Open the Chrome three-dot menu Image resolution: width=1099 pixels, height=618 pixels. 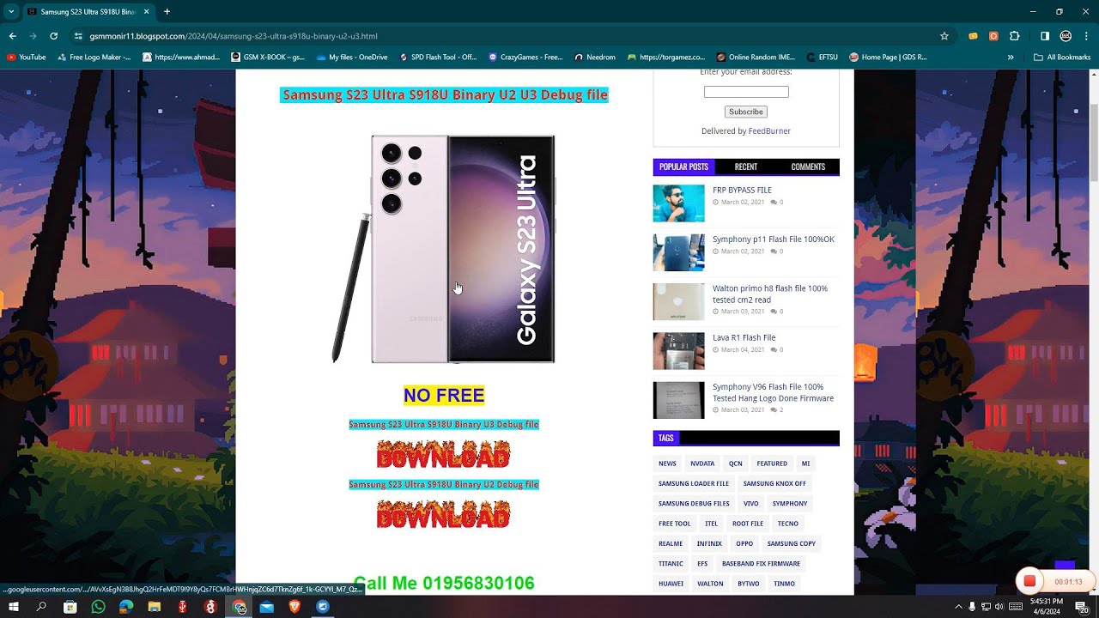coord(1085,36)
